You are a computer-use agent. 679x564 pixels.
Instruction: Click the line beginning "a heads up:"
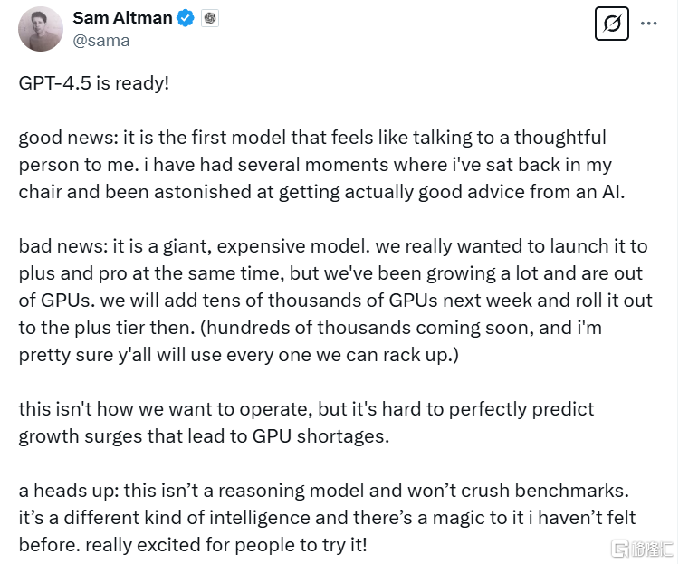click(x=323, y=491)
